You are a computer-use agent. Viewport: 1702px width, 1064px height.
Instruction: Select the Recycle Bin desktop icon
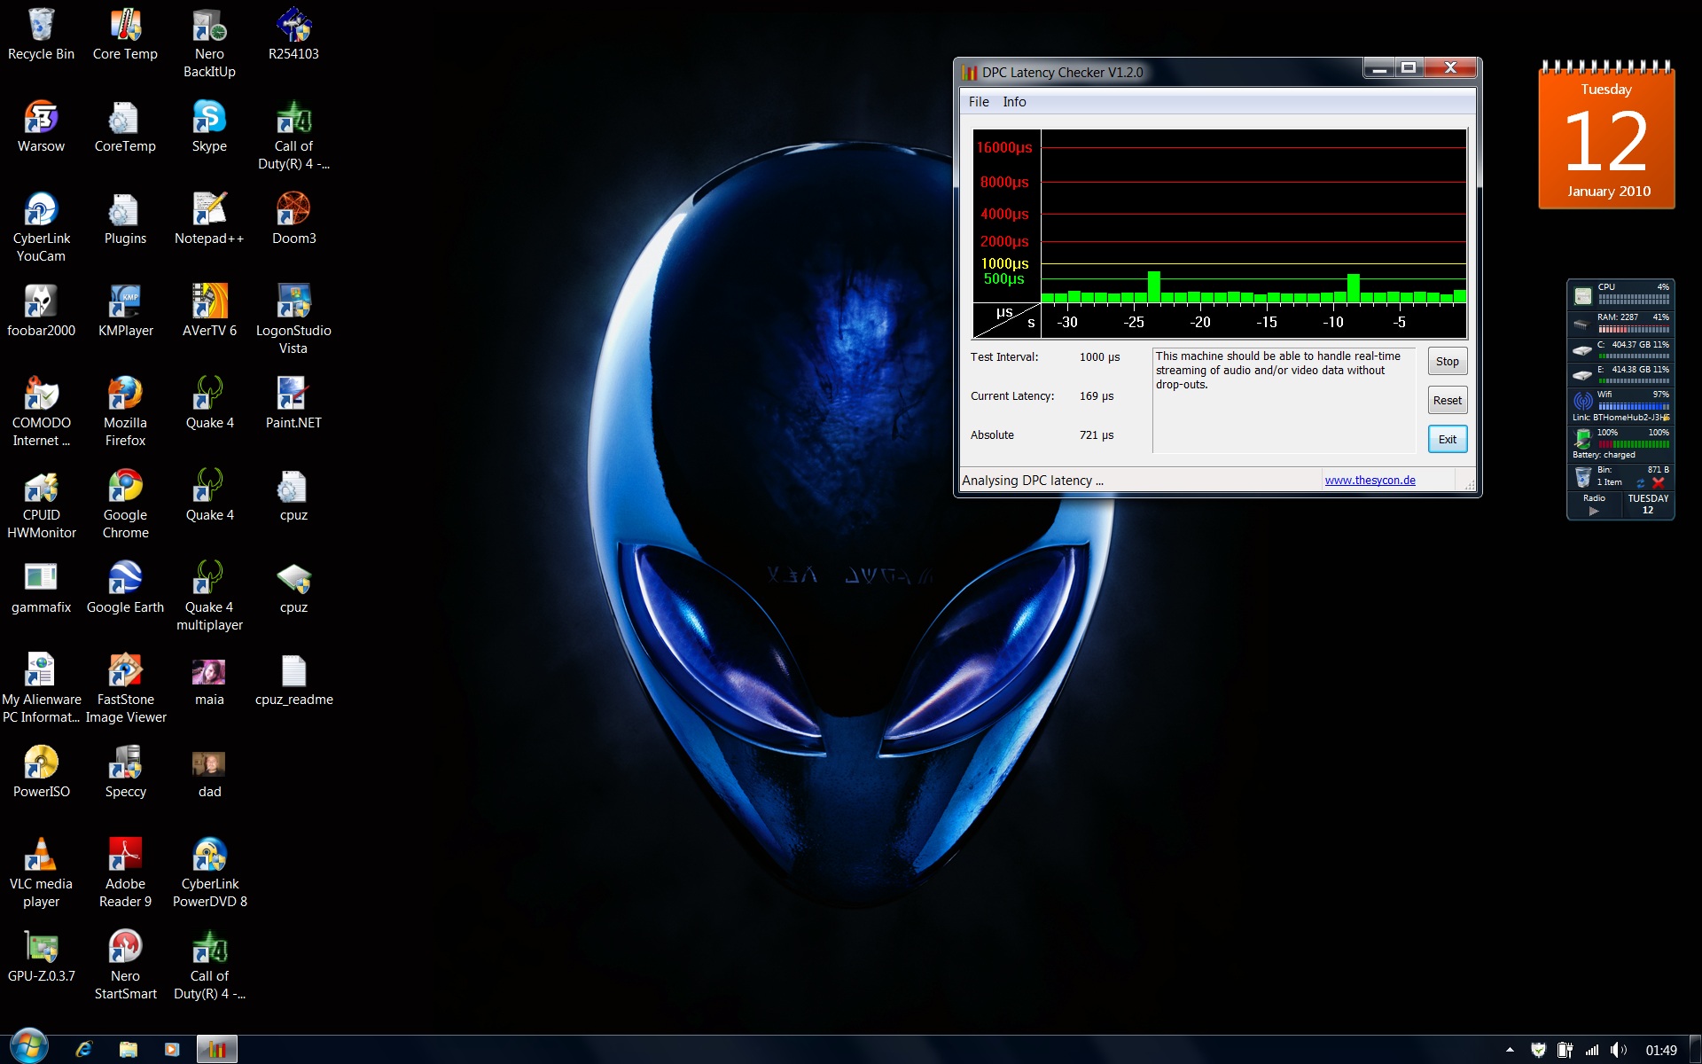[x=41, y=35]
